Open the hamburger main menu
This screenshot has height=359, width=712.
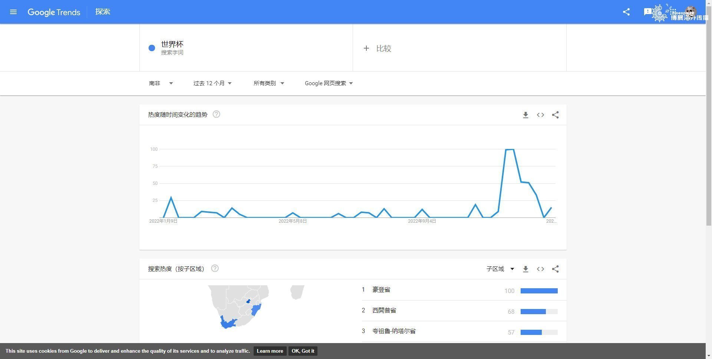13,12
